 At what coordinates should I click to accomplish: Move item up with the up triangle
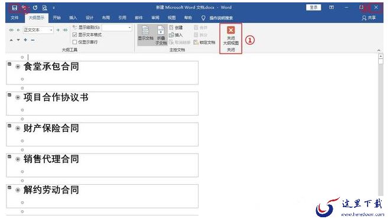(x=11, y=40)
